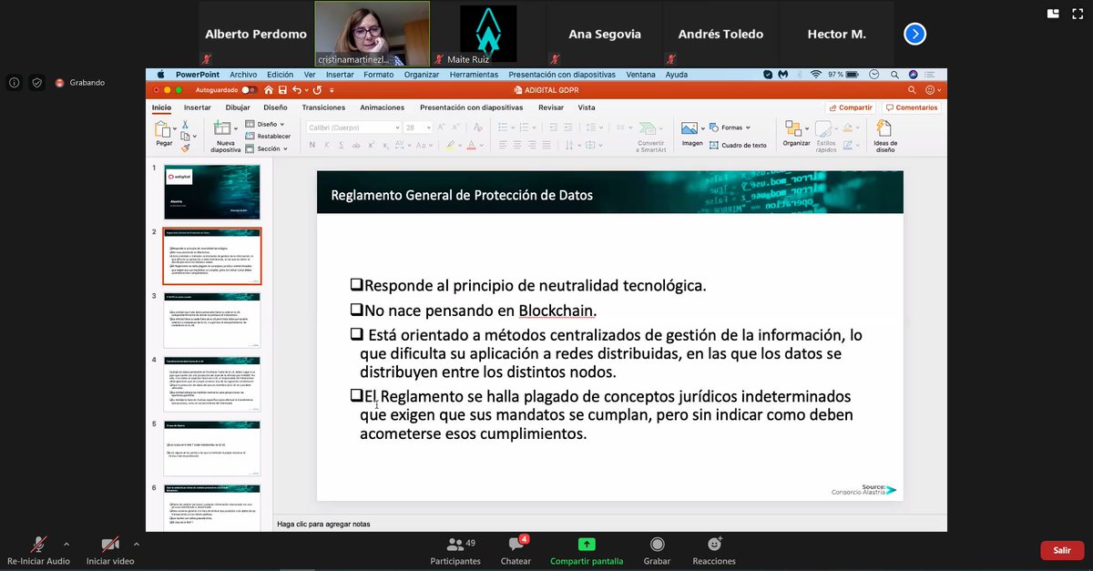1093x571 pixels.
Task: Open the Ventana menu
Action: click(x=641, y=75)
